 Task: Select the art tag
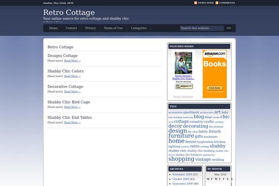(x=218, y=112)
